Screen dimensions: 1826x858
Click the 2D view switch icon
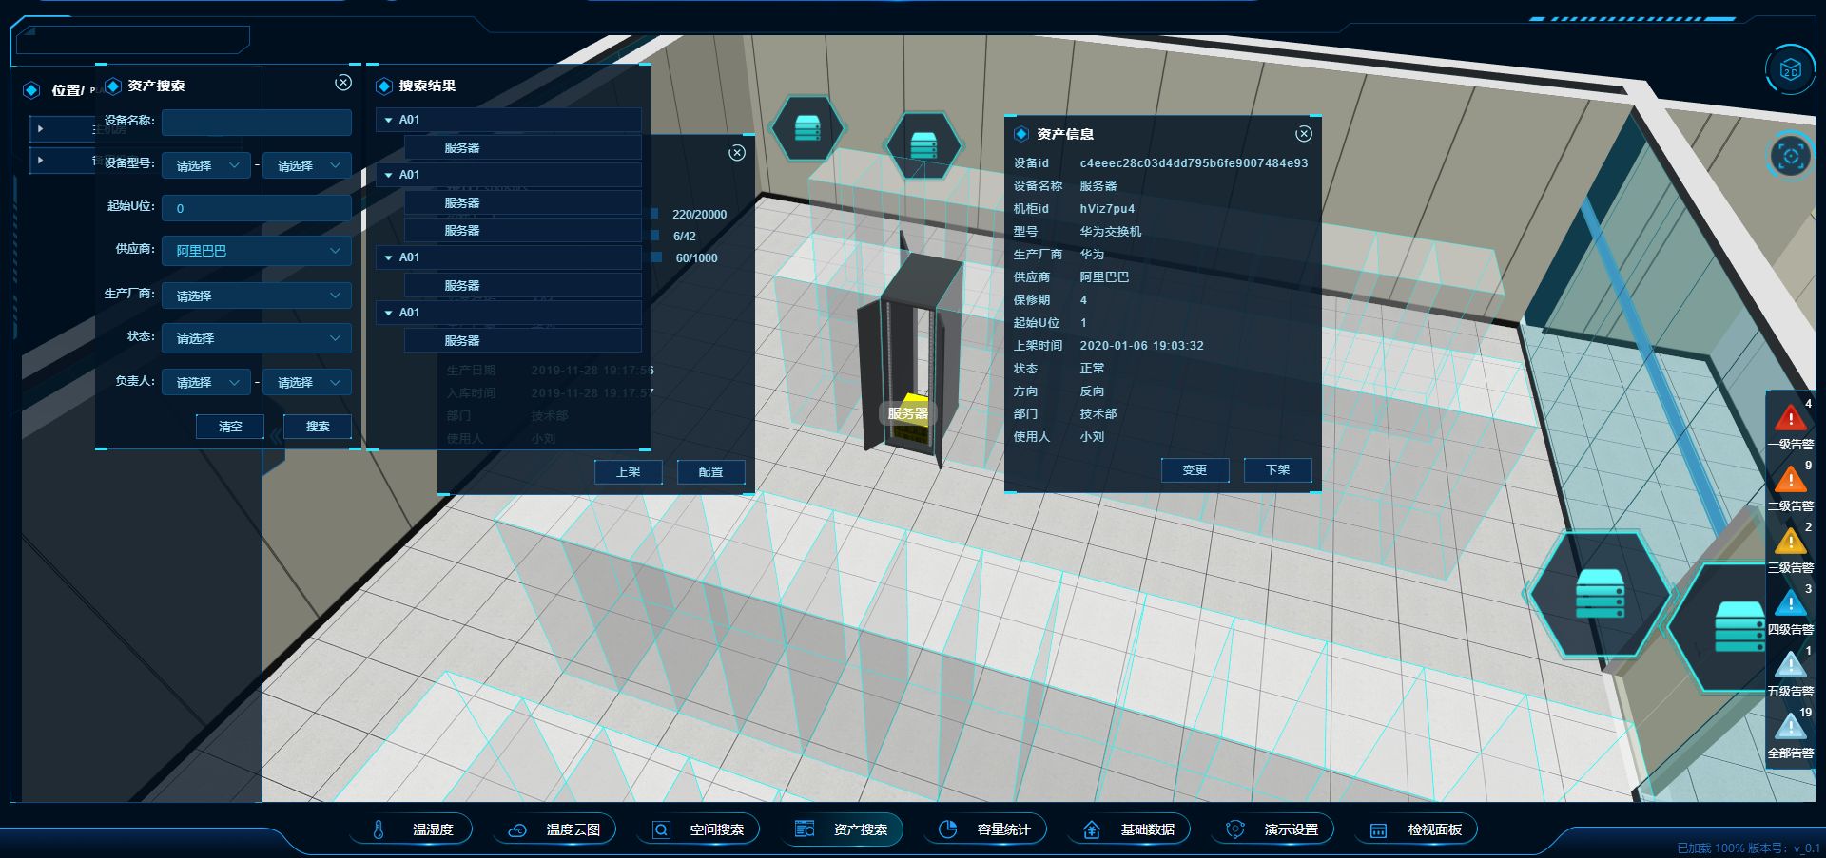point(1790,71)
